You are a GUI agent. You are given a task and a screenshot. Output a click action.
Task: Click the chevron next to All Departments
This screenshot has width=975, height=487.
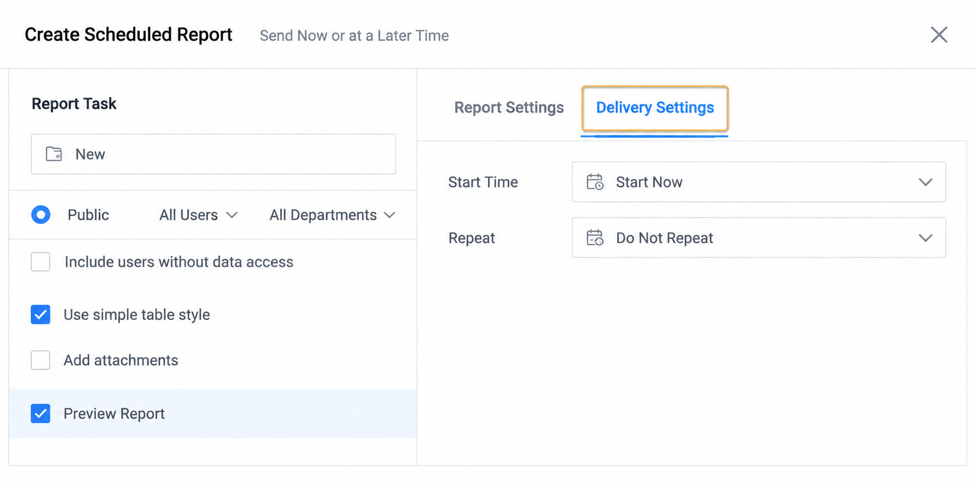point(390,215)
